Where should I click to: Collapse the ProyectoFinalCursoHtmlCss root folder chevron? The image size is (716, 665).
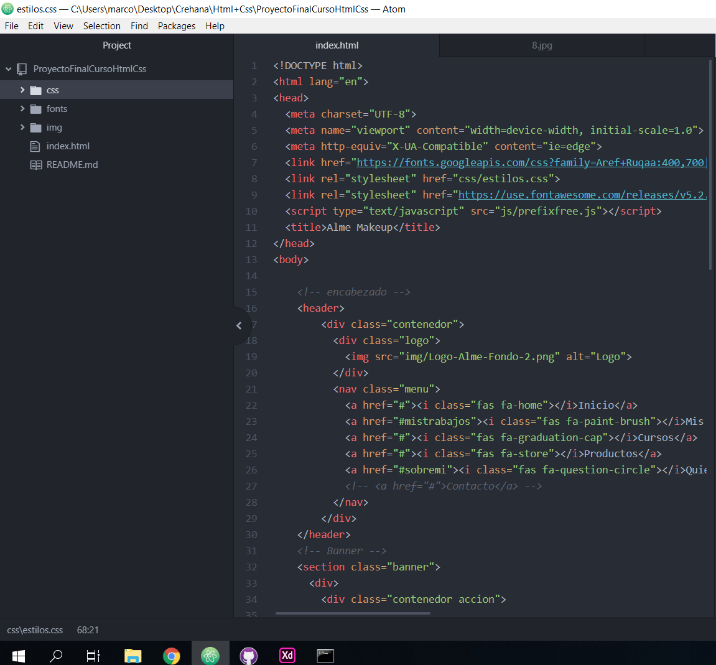[x=8, y=69]
